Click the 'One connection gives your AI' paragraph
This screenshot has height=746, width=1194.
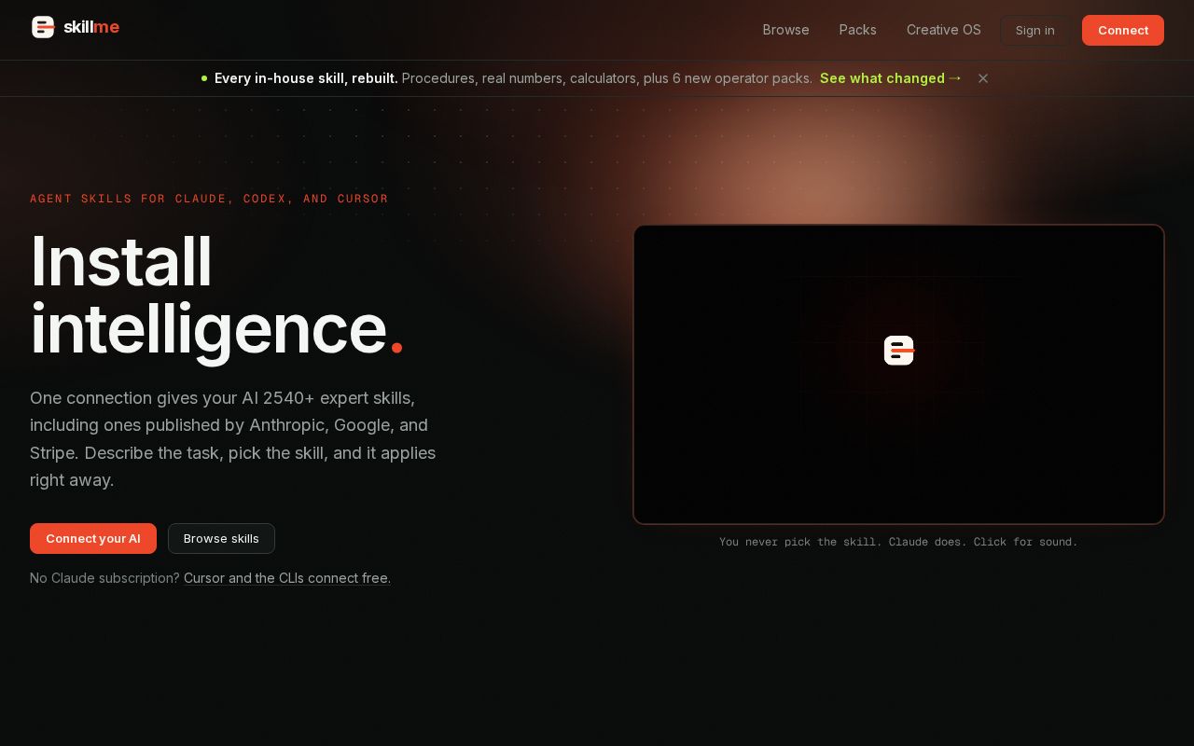point(233,439)
